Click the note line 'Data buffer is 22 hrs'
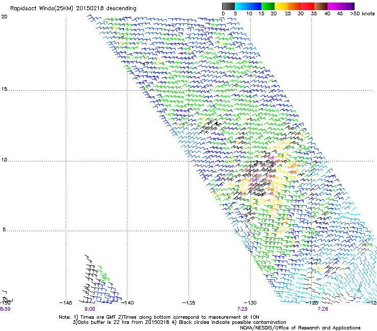 (x=179, y=322)
